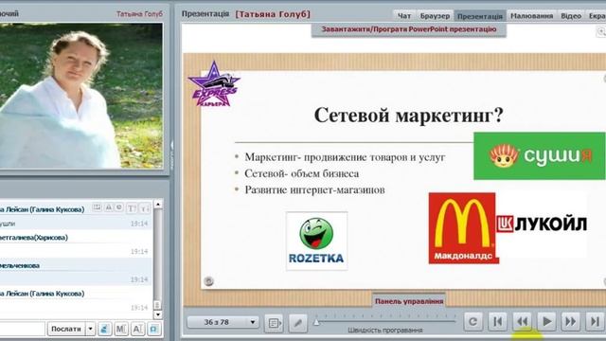Start slideshow with the play button
This screenshot has width=606, height=341.
tap(546, 322)
